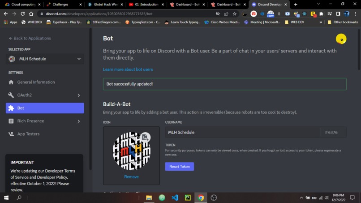Click the Rich Presence document icon
This screenshot has width=361, height=203.
[x=11, y=121]
